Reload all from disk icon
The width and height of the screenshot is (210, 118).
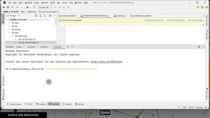tap(12, 7)
